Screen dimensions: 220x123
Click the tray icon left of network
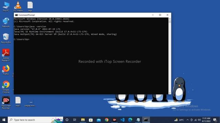[x=191, y=120]
